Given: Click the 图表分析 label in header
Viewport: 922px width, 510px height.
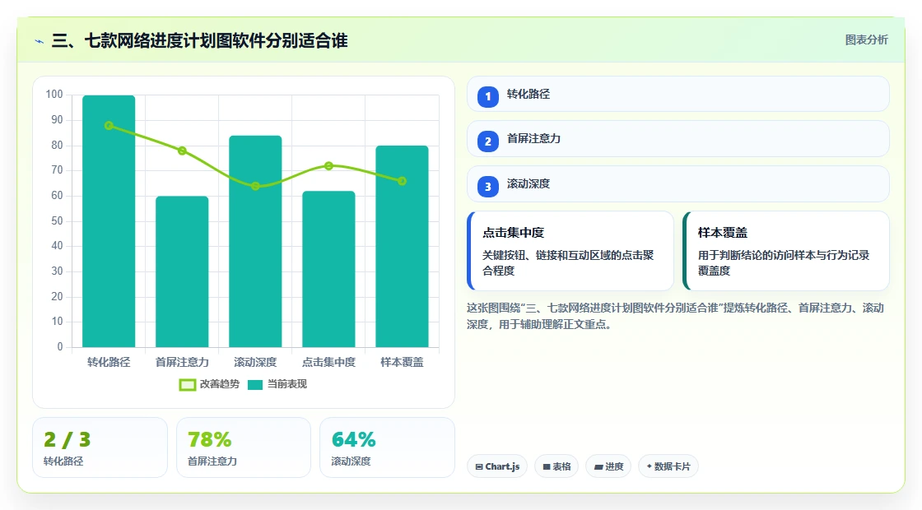Looking at the screenshot, I should point(866,40).
